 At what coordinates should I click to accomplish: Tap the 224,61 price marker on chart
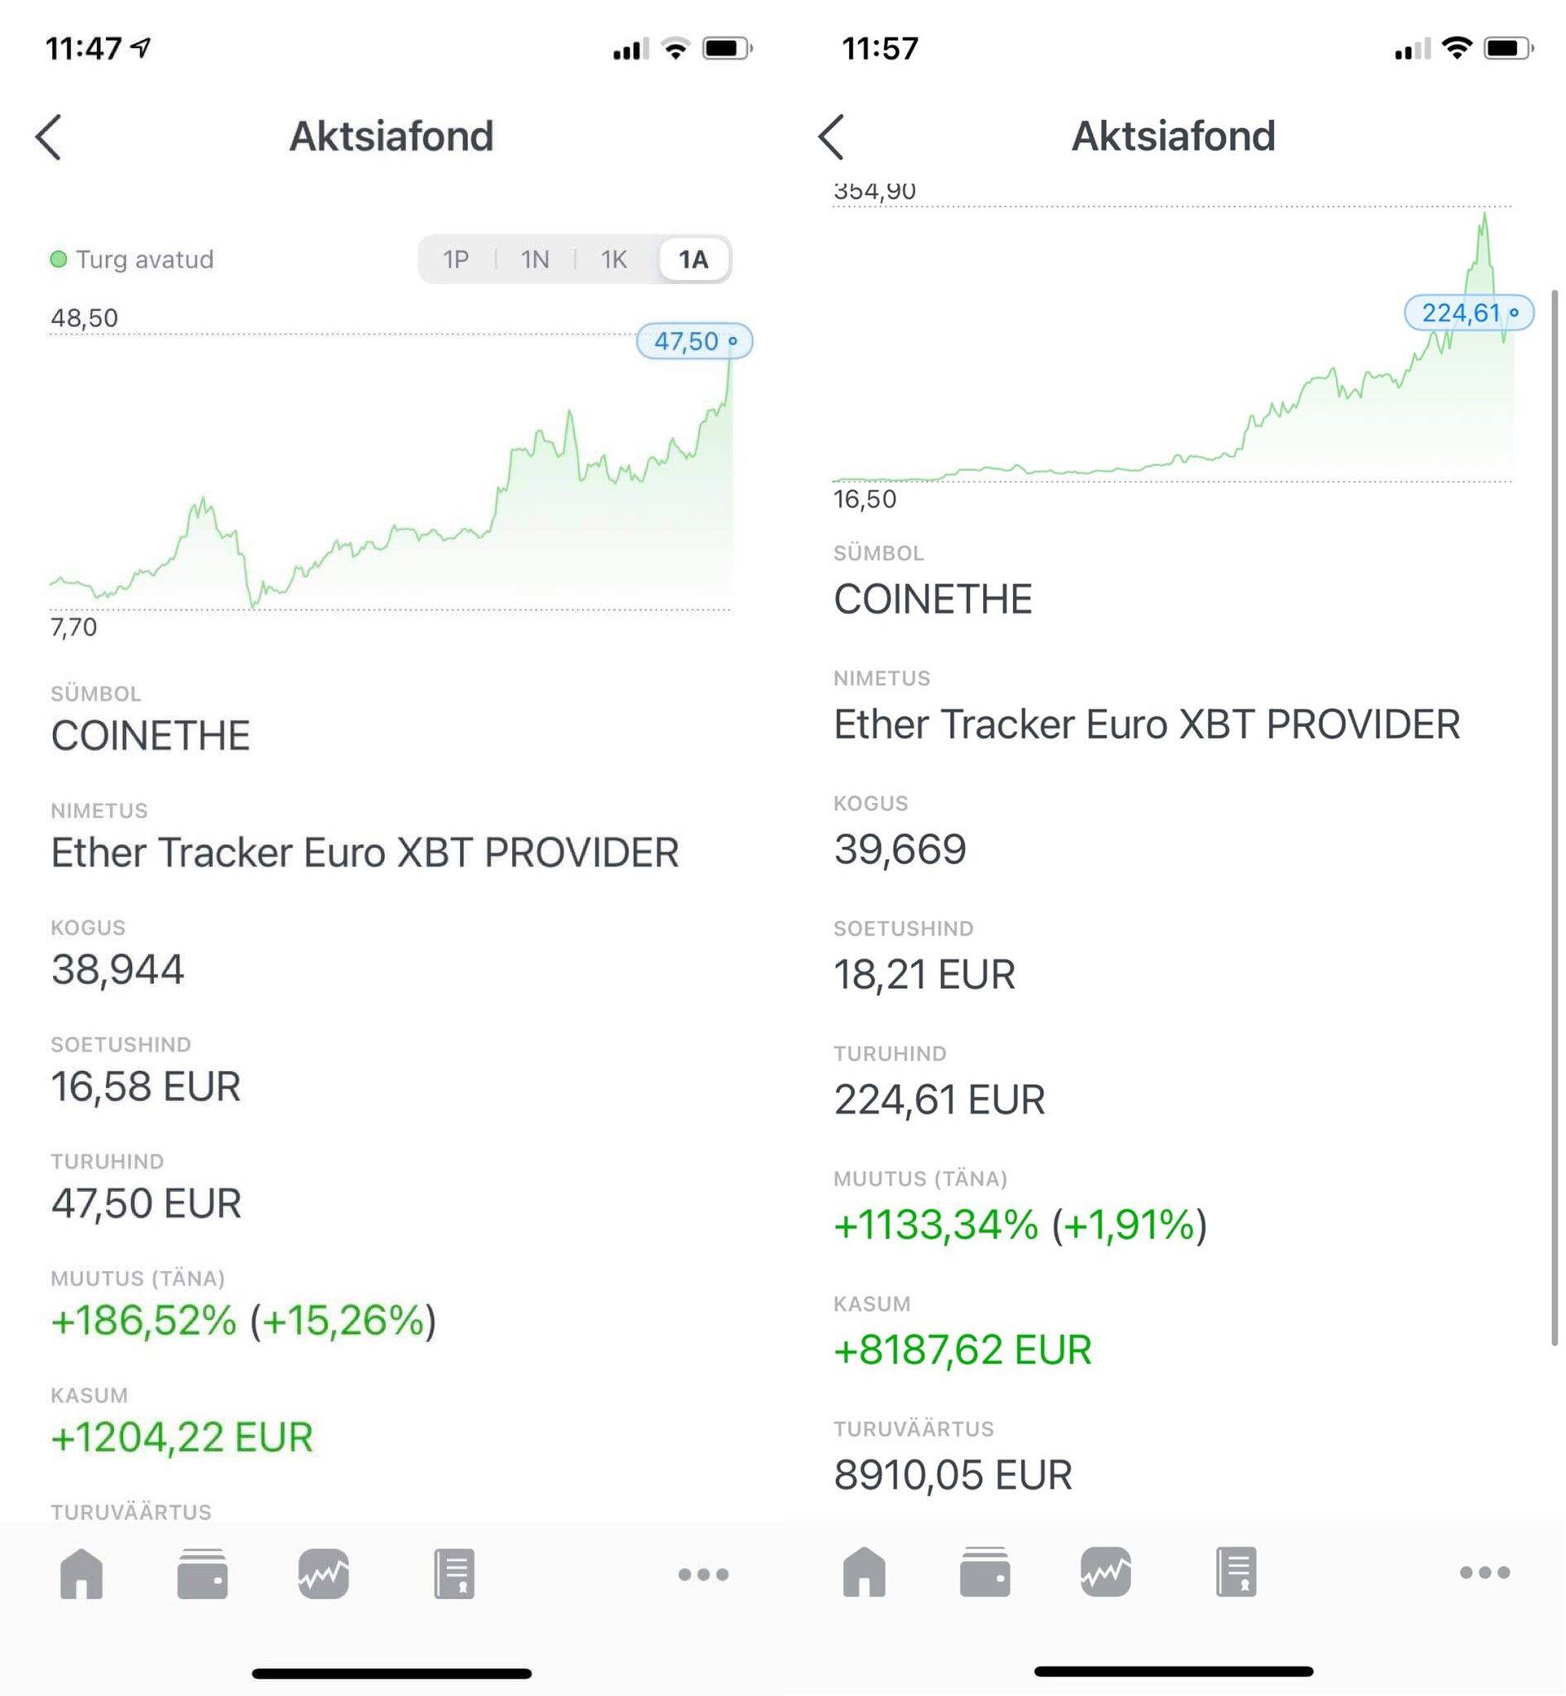pyautogui.click(x=1469, y=313)
